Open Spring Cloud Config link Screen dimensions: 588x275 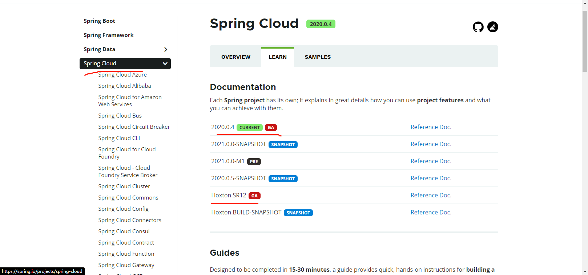point(123,209)
